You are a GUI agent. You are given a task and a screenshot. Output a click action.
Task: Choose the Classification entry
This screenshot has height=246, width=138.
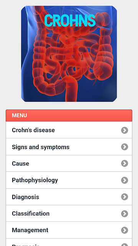(69, 214)
